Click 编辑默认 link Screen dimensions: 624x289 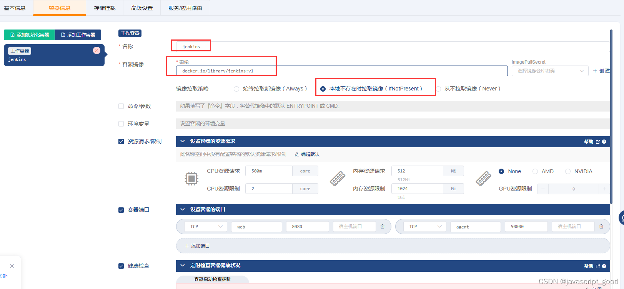point(310,154)
